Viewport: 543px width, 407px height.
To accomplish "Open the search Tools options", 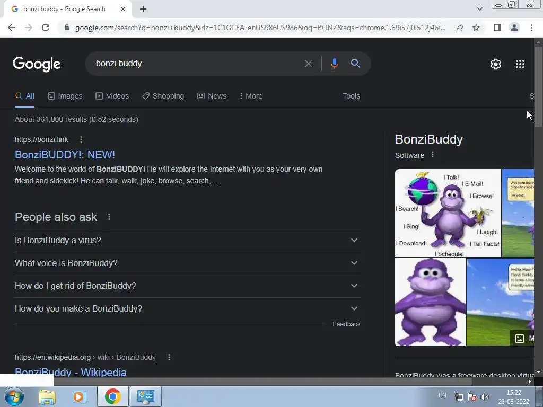I will 351,96.
